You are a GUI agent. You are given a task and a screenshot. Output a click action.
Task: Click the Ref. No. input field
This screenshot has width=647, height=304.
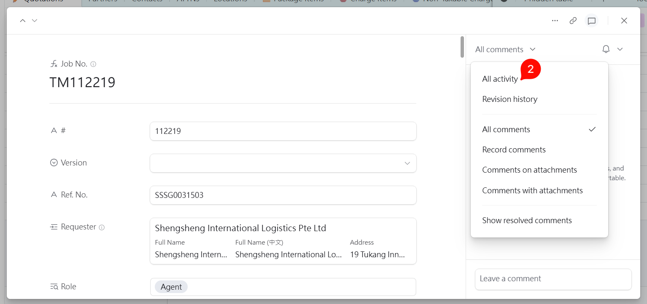coord(283,195)
